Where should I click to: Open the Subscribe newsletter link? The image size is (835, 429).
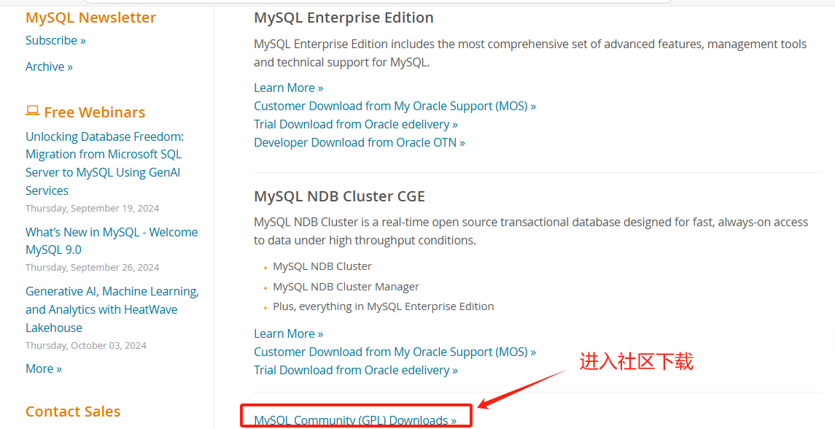tap(55, 41)
